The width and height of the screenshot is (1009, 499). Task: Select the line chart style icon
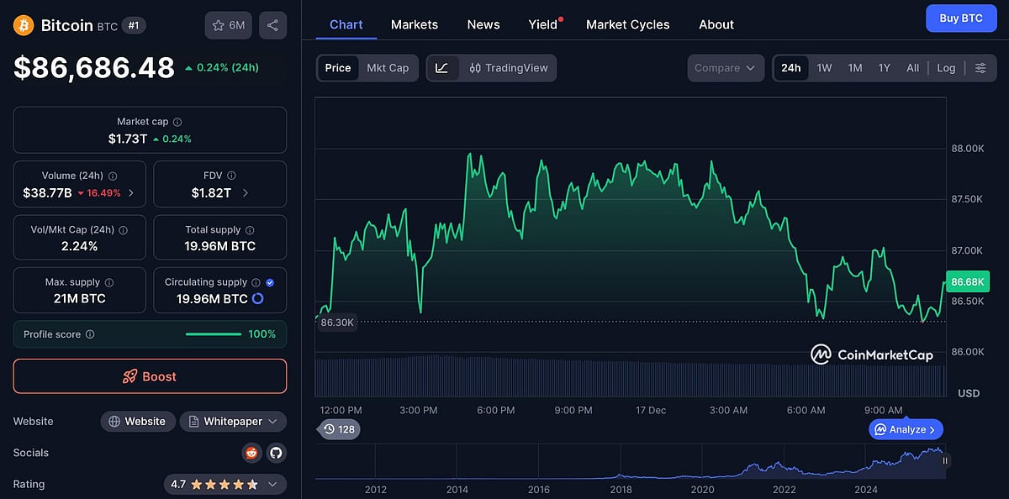coord(441,68)
